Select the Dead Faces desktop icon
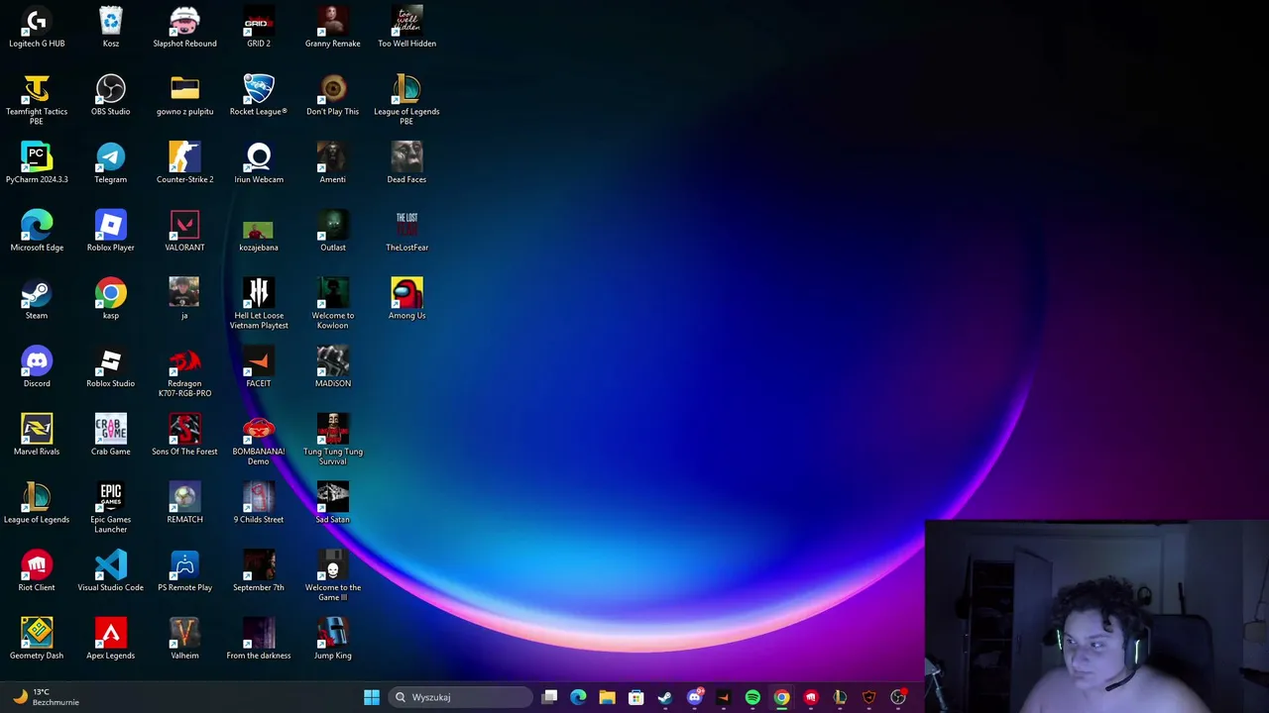 [406, 163]
